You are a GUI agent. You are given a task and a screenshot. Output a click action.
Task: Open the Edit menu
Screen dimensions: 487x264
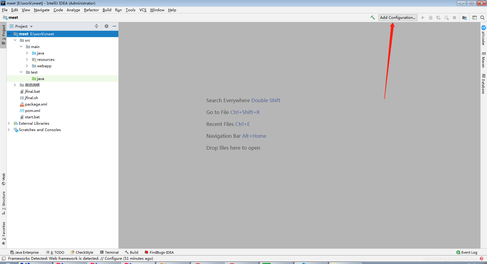coord(15,10)
